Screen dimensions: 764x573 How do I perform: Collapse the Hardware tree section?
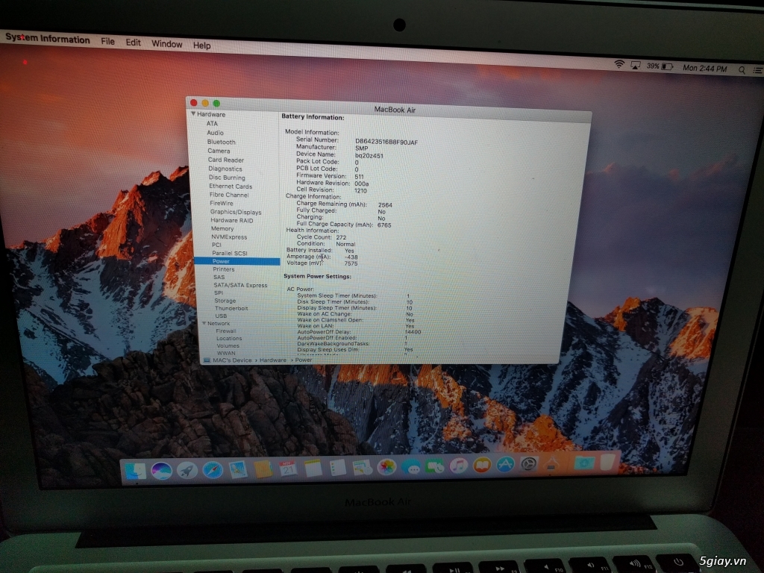click(193, 113)
